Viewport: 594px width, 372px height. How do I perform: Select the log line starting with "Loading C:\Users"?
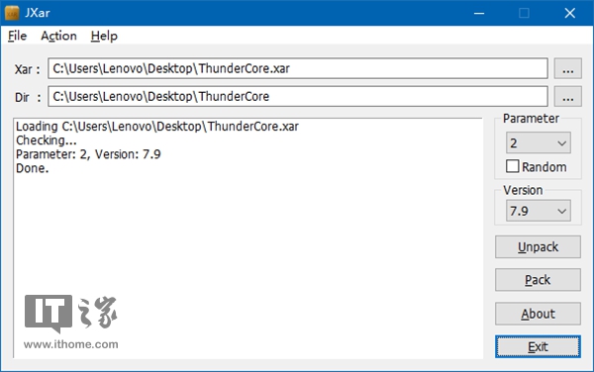pos(157,127)
